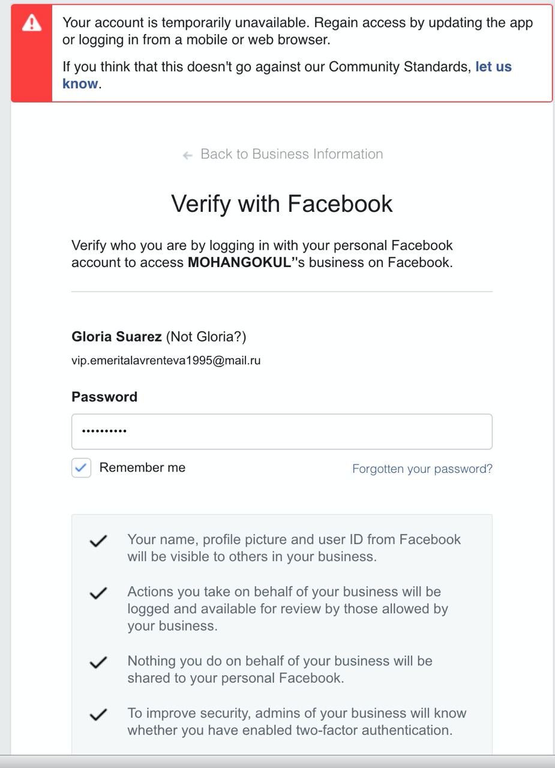This screenshot has width=555, height=768.
Task: Toggle the Remember me checkbox
Action: coord(81,468)
